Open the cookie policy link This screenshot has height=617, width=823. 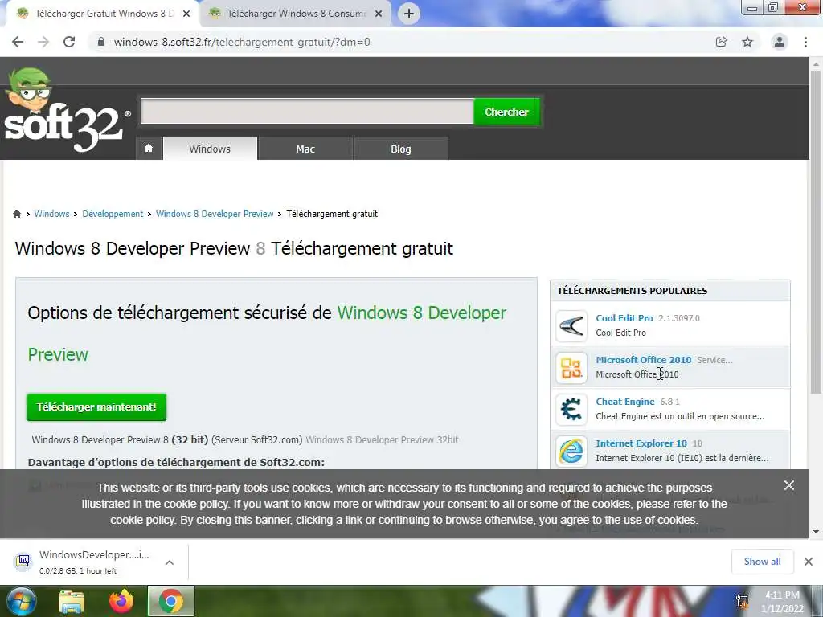(141, 520)
